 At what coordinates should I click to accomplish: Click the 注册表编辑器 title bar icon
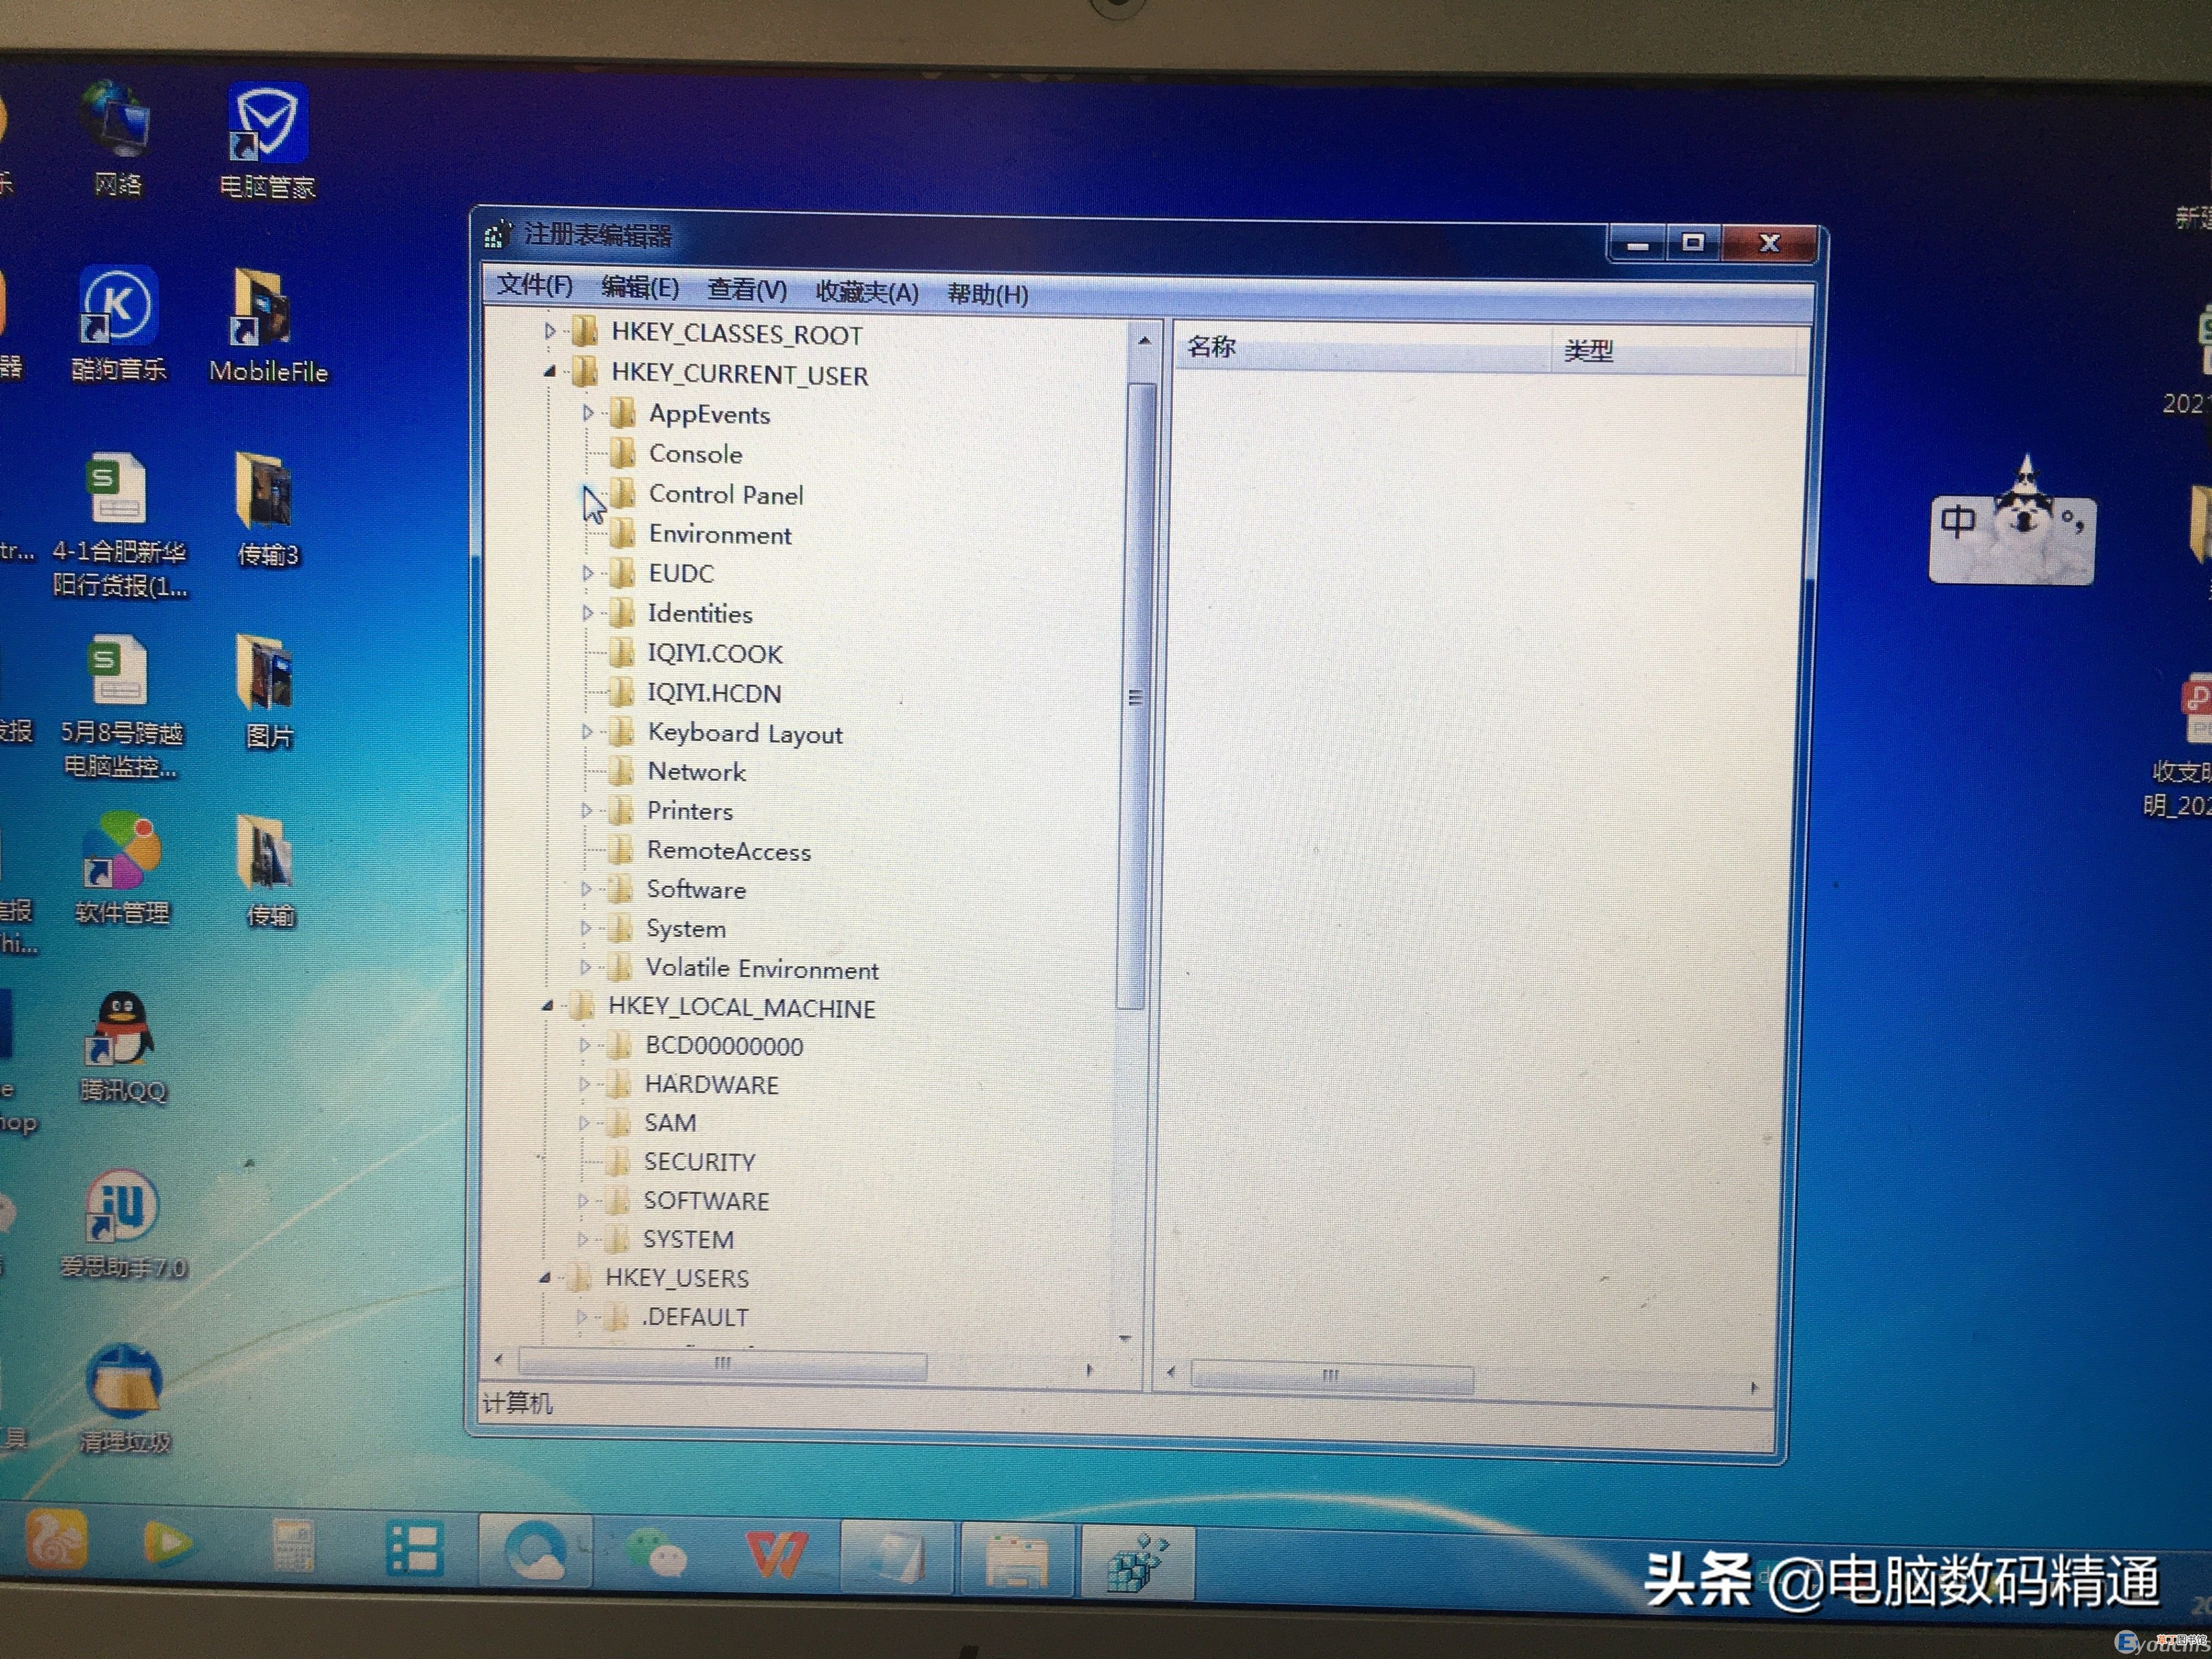(x=497, y=234)
